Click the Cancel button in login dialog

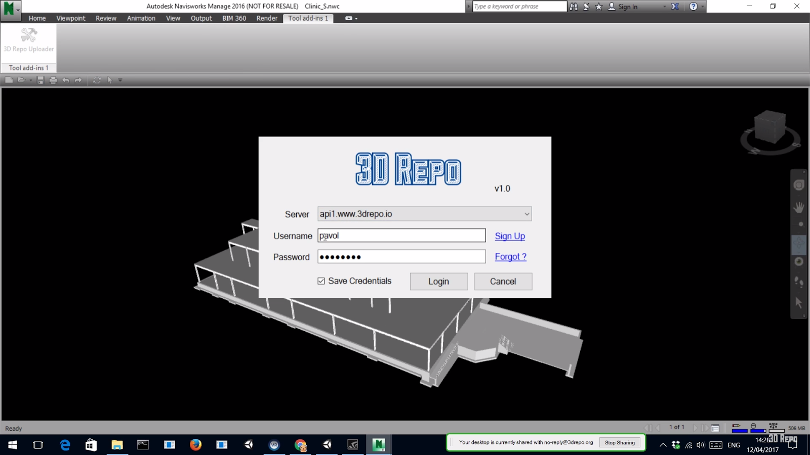click(x=503, y=282)
